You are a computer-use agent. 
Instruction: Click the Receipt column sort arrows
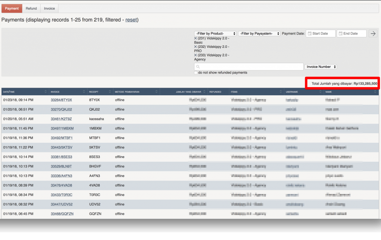(110, 92)
